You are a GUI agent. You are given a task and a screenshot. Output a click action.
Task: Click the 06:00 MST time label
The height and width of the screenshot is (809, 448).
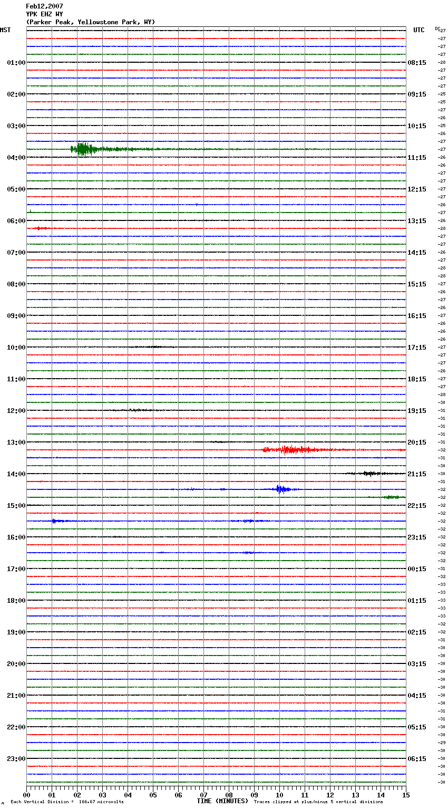[x=16, y=221]
